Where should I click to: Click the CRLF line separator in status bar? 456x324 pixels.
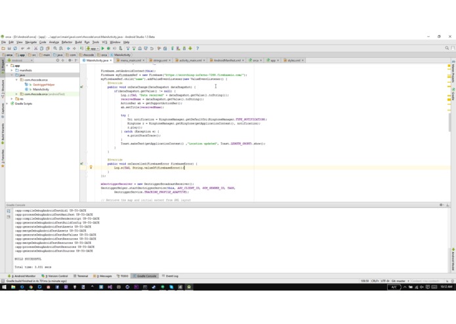coord(375,281)
